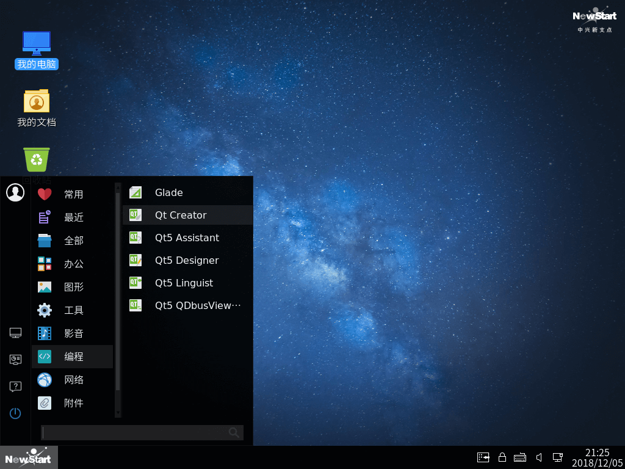Viewport: 625px width, 469px height.
Task: Click the Qt5 Linguist app icon
Action: point(135,283)
